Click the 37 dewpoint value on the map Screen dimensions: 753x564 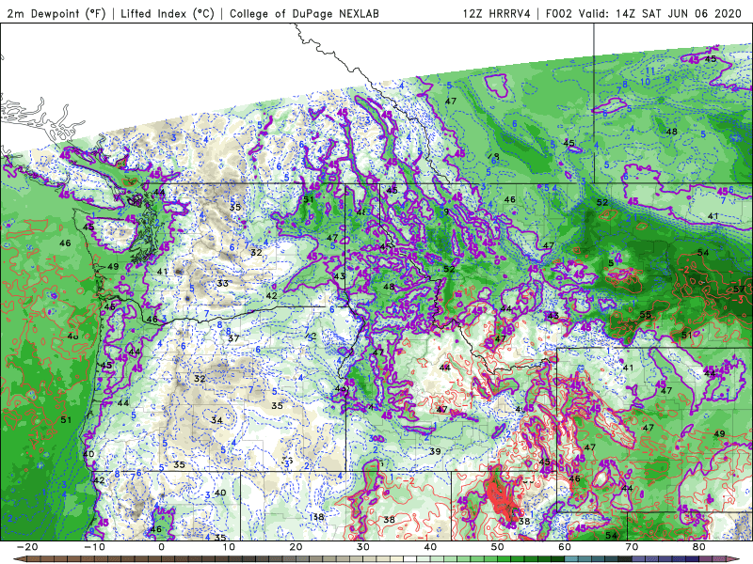click(x=233, y=338)
